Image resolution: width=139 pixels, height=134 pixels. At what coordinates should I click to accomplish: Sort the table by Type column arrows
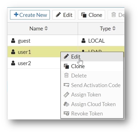(x=114, y=28)
